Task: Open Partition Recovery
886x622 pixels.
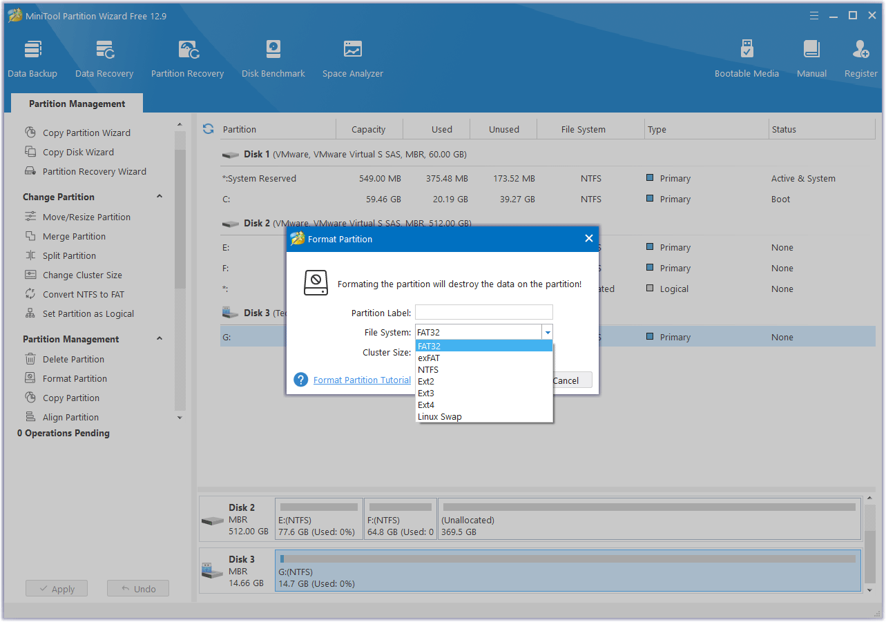Action: pyautogui.click(x=187, y=57)
